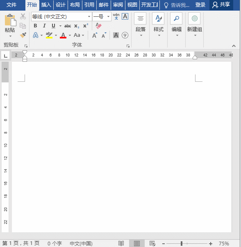Viewport: 241px width, 247px height.
Task: Switch to Web Layout view icon
Action: [x=152, y=244]
